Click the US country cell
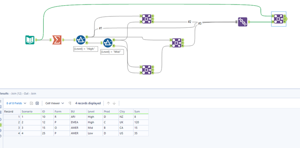This screenshot has height=148, width=300. point(126,133)
